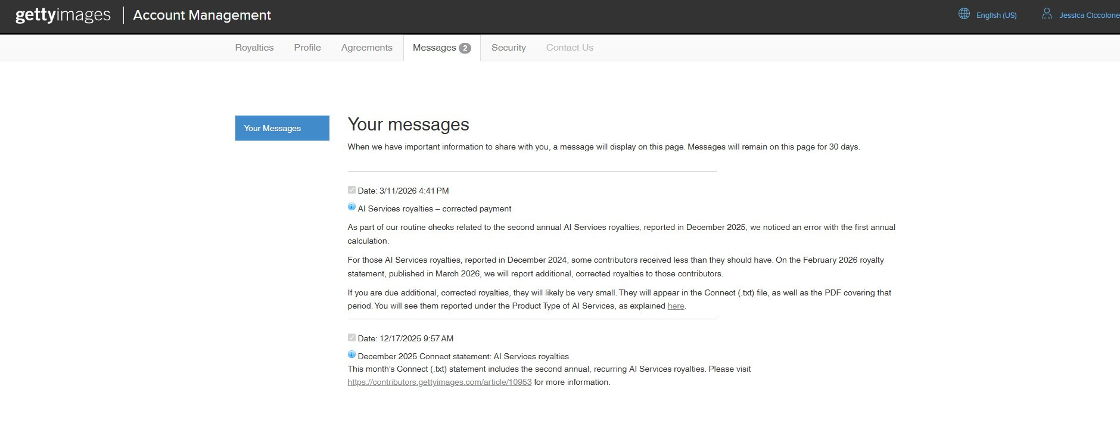Click the Account Management header title
The width and height of the screenshot is (1120, 442).
[202, 15]
